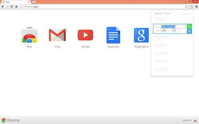Bookmark this page with the star icon

point(186,7)
